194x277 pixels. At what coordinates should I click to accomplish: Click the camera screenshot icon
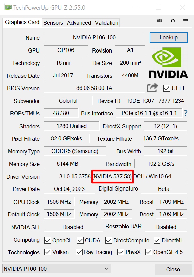coord(160,21)
